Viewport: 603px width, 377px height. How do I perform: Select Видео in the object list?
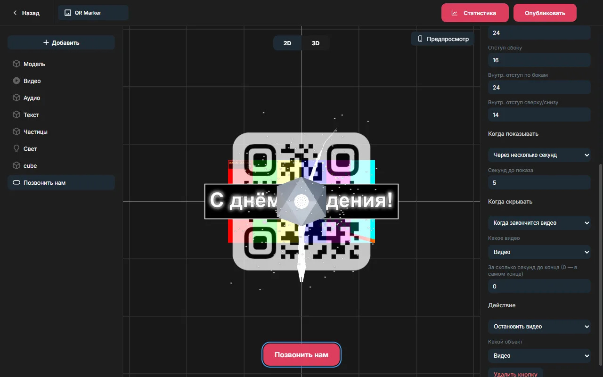click(61, 81)
